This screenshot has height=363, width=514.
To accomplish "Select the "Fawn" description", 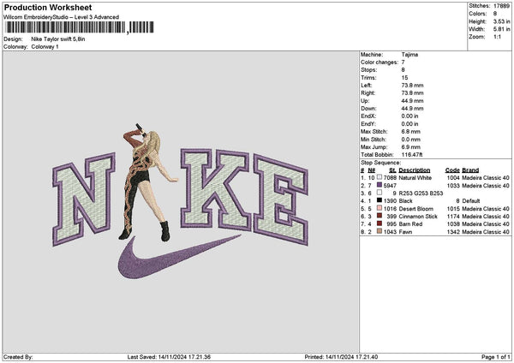I will click(405, 232).
